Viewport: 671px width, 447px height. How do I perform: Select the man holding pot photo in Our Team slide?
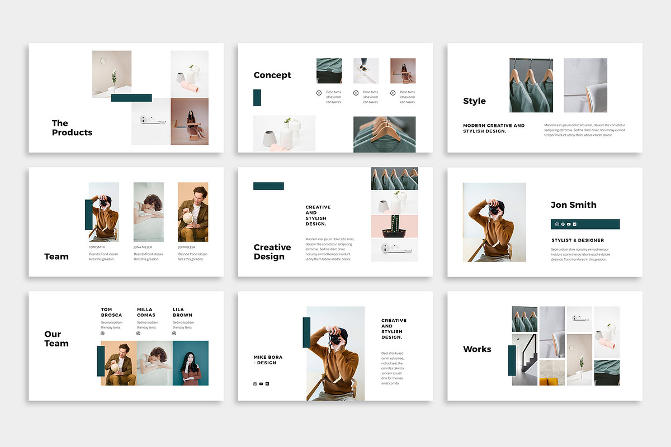119,363
